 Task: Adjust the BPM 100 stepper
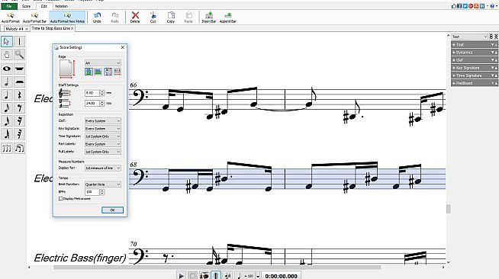pyautogui.click(x=102, y=192)
